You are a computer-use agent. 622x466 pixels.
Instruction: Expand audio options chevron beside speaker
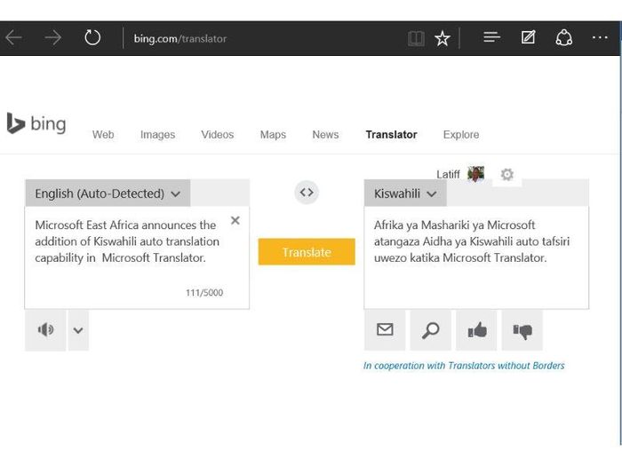[x=78, y=330]
